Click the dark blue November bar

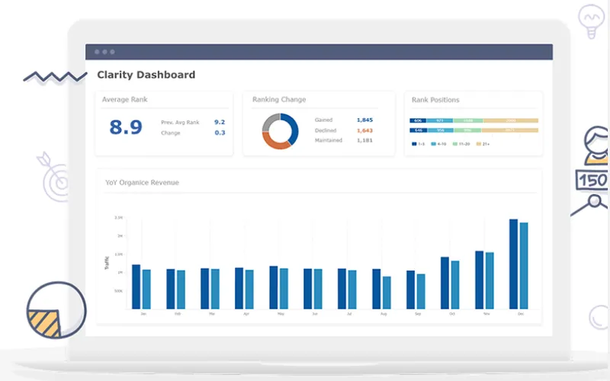tap(480, 280)
